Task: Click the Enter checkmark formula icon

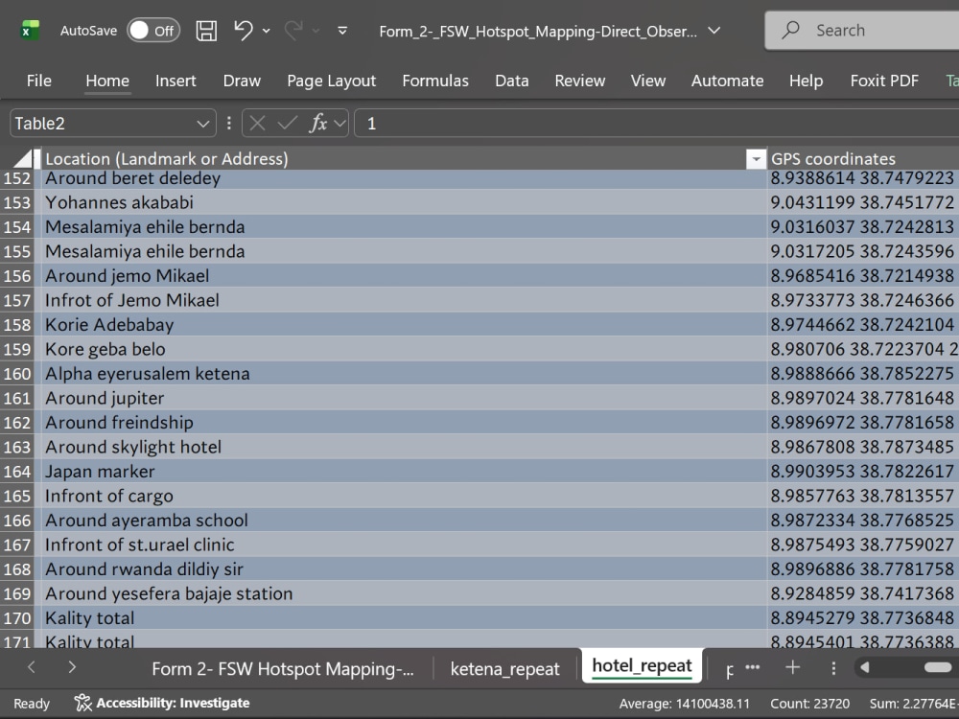Action: coord(287,124)
